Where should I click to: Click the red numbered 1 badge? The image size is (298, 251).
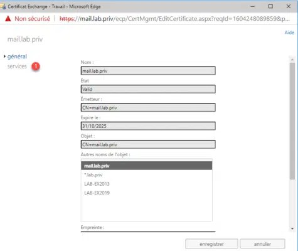36,67
